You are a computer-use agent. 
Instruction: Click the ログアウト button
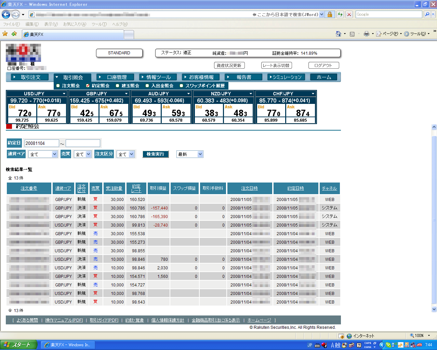323,65
